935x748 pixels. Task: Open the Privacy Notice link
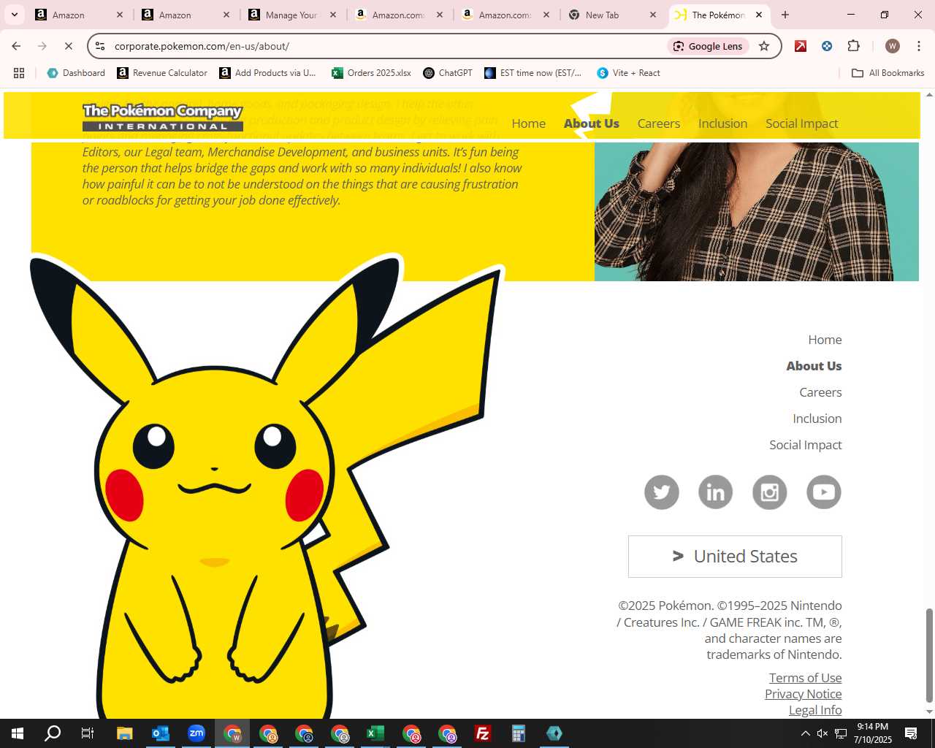tap(804, 694)
